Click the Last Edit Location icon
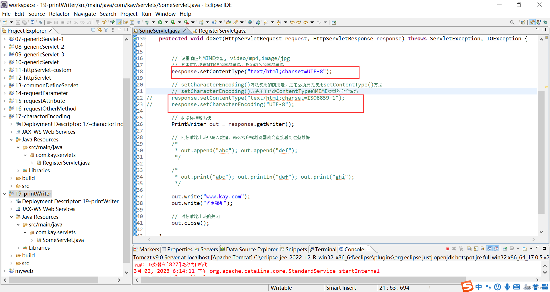 click(292, 22)
